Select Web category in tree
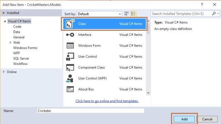Screen dimensions: 221x124 (x=17, y=43)
